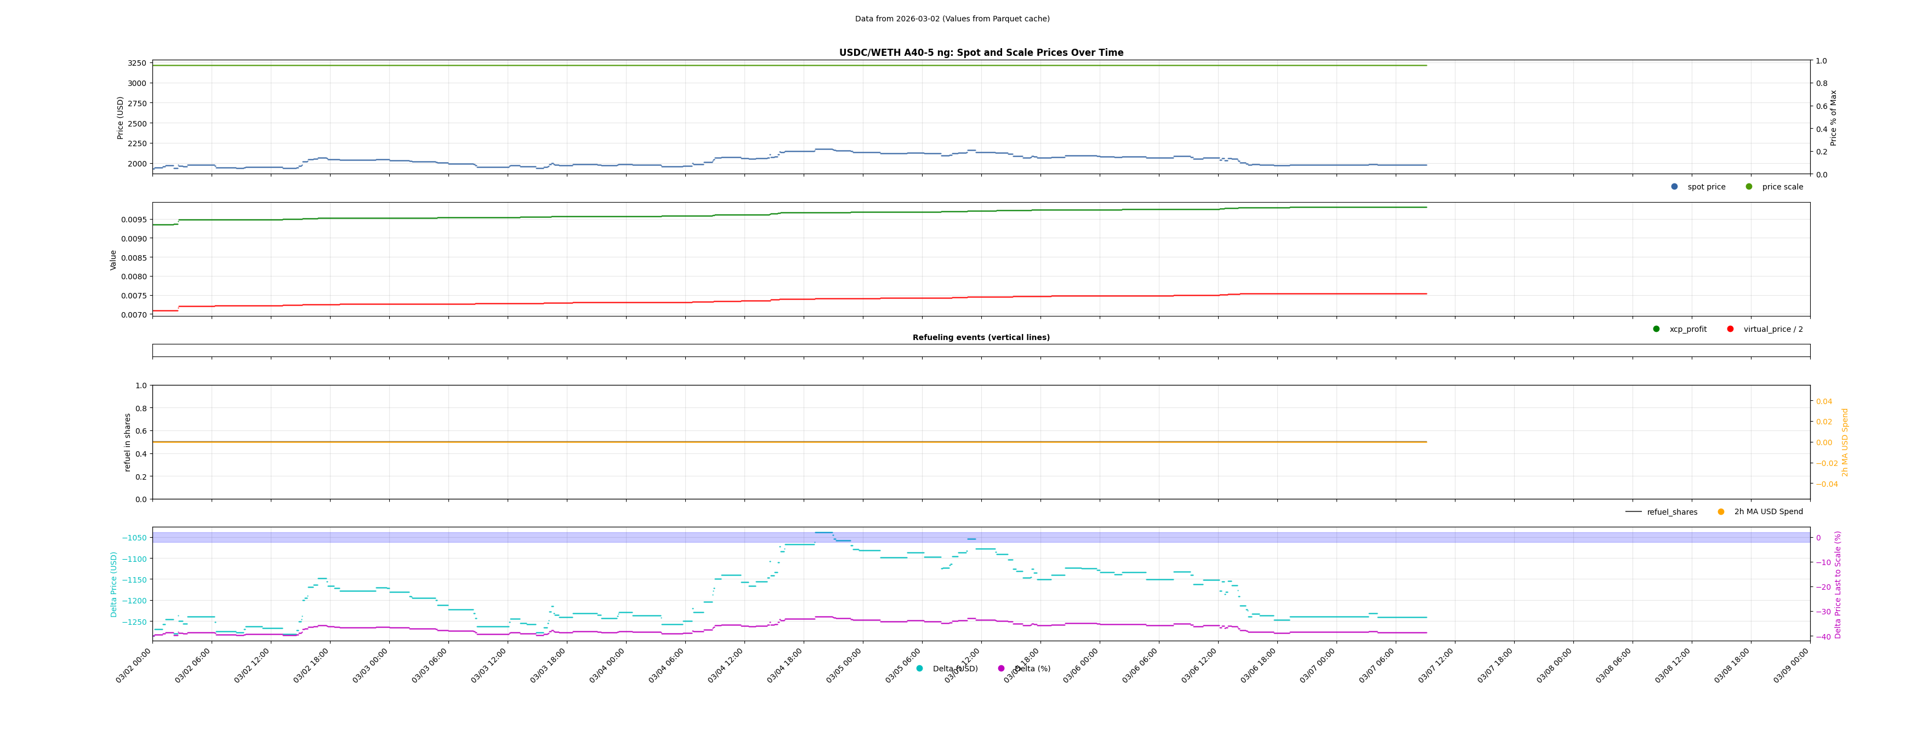1905x754 pixels.
Task: Click the Spot and Scale Prices chart title
Action: (x=981, y=53)
